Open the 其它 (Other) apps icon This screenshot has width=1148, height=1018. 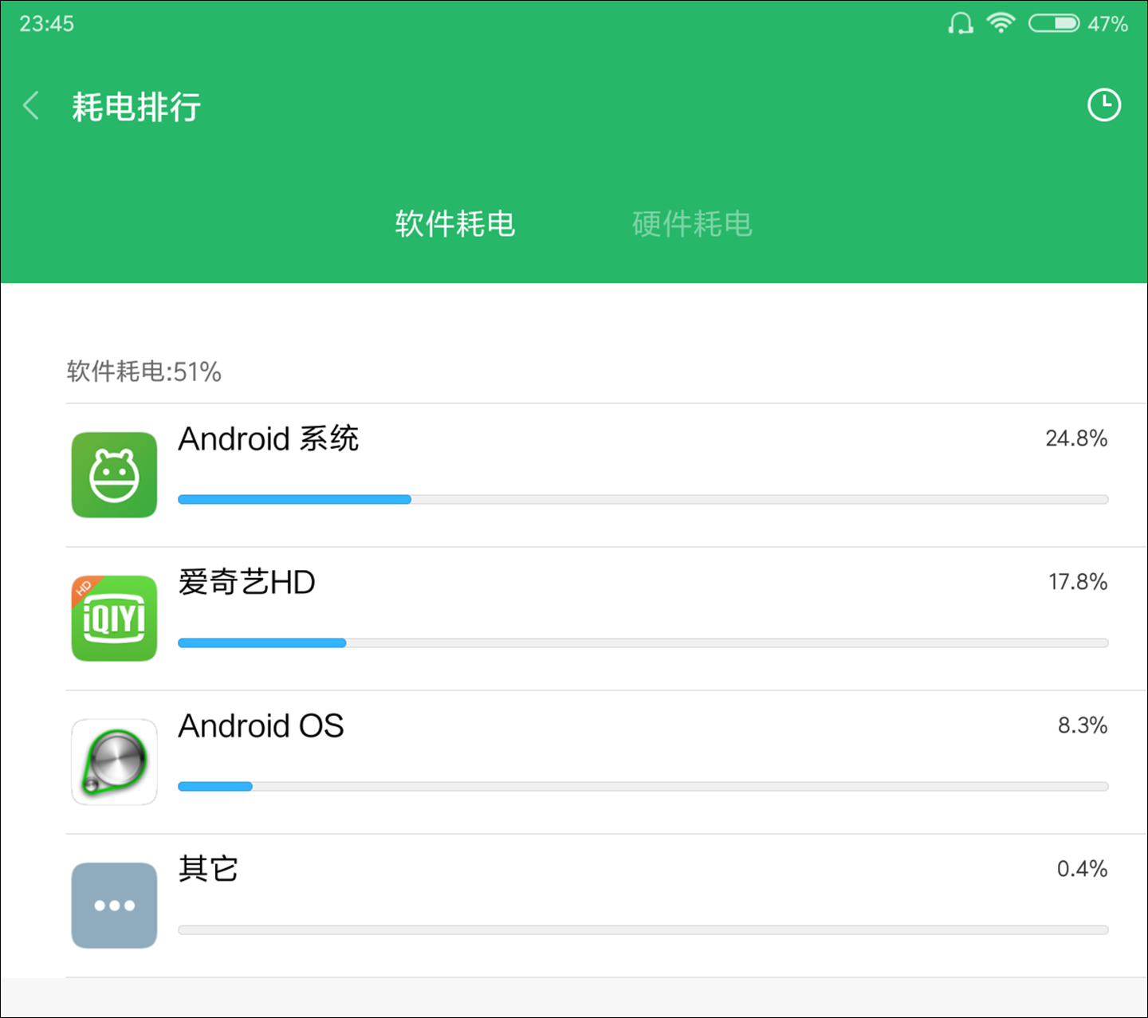click(114, 905)
